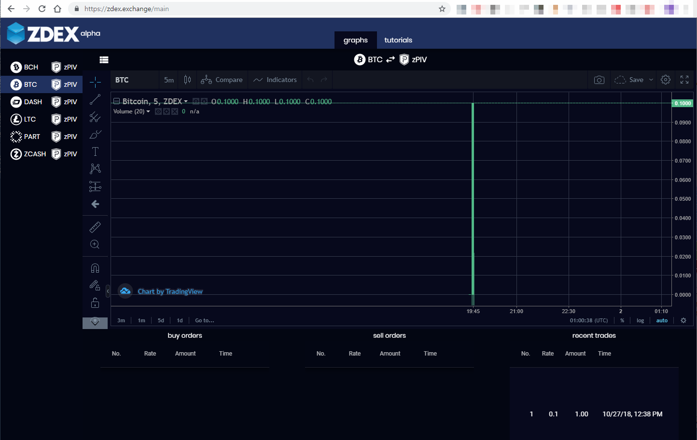697x440 pixels.
Task: Toggle lock all drawing tools
Action: [x=95, y=302]
